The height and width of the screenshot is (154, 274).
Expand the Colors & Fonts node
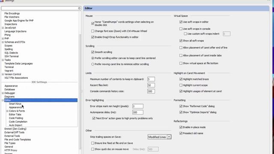(x=7, y=111)
